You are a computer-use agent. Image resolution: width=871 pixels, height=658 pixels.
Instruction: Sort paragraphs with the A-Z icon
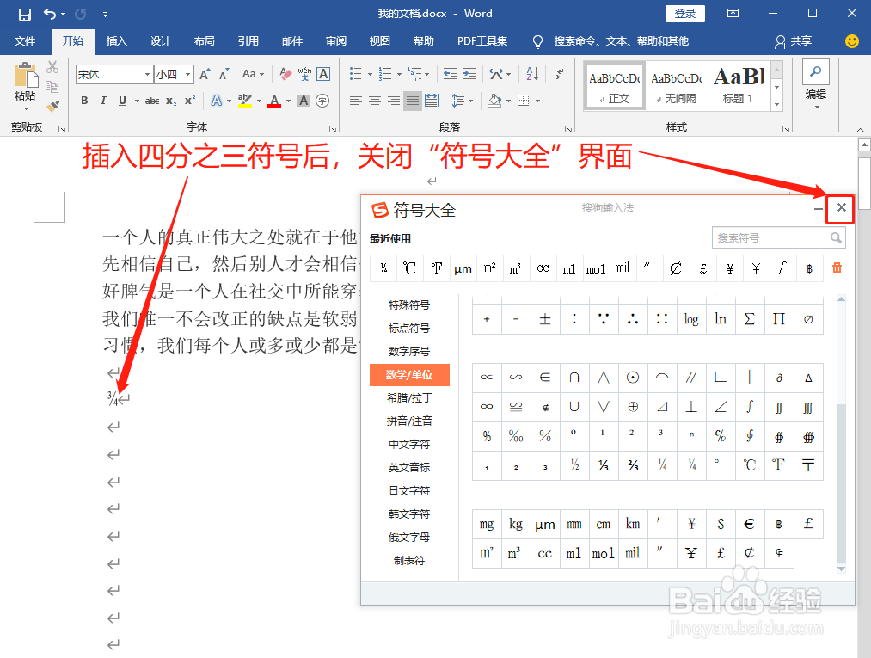tap(532, 74)
